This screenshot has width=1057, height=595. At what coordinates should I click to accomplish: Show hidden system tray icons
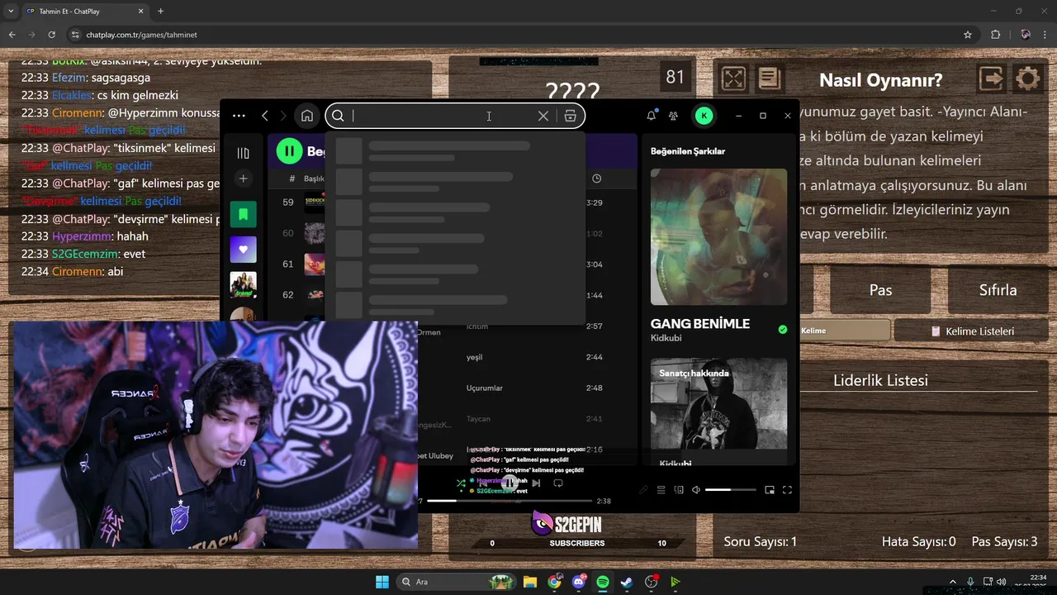tap(953, 582)
